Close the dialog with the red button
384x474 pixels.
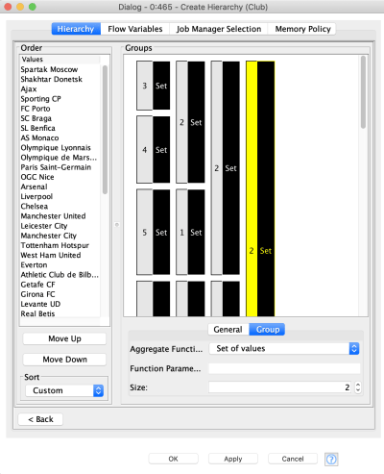pos(8,7)
